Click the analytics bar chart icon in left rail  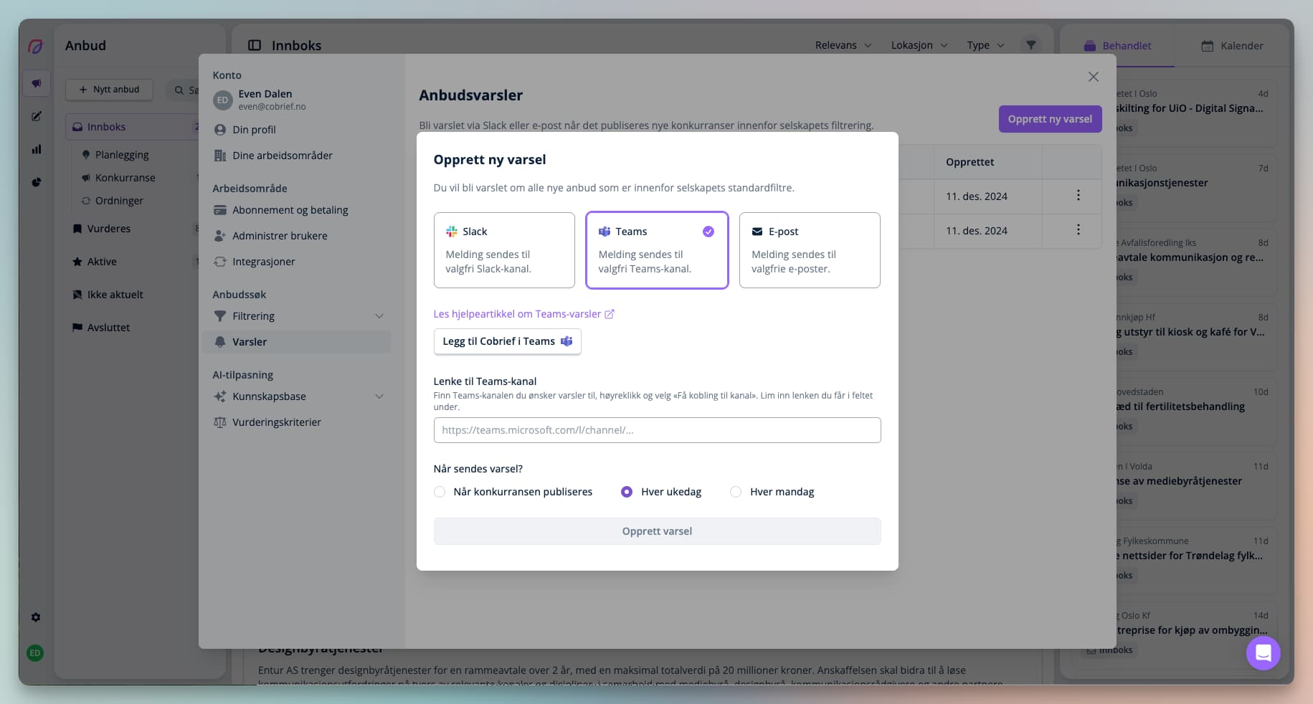(36, 149)
